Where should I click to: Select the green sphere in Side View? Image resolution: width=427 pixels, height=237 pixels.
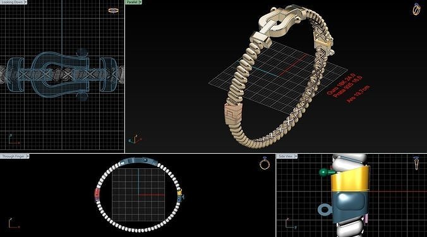[323, 172]
